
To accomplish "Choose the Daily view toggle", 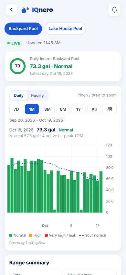I will click(19, 95).
